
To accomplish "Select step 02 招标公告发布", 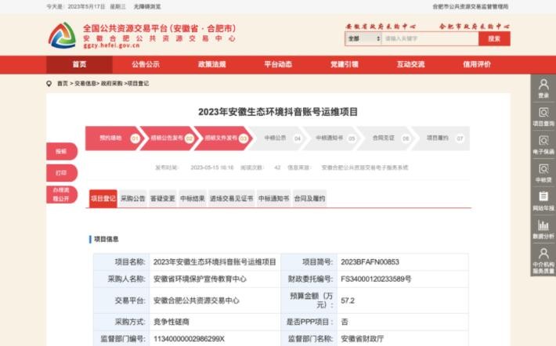I will (x=168, y=139).
